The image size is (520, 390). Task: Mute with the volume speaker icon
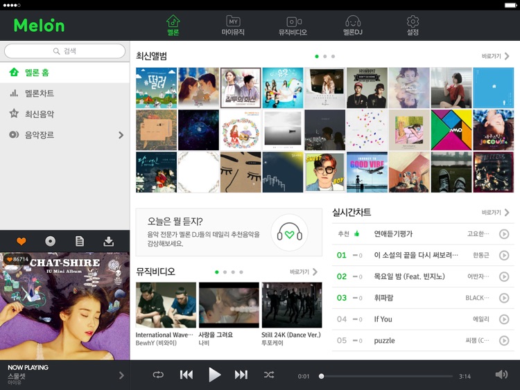tap(501, 375)
